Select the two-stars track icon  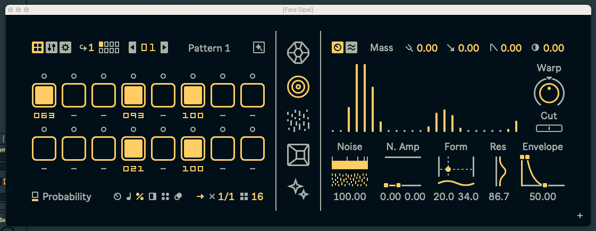pyautogui.click(x=298, y=189)
